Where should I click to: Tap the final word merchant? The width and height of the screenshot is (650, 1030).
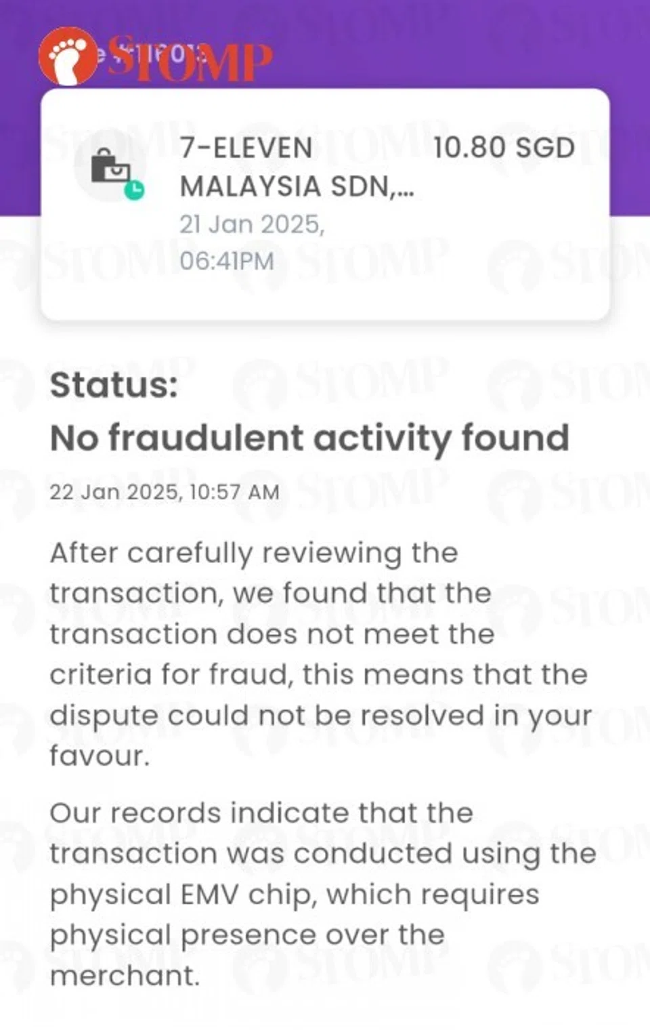tap(124, 976)
